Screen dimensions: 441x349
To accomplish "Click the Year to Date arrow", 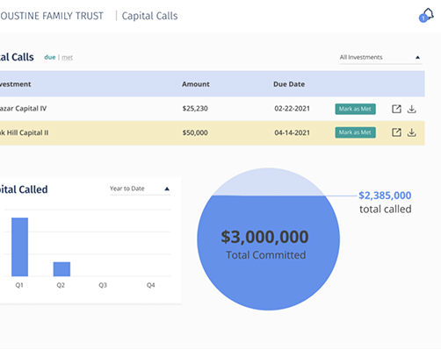I will point(167,189).
